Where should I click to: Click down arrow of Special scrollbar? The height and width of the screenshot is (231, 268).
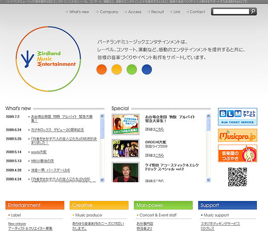[208, 180]
